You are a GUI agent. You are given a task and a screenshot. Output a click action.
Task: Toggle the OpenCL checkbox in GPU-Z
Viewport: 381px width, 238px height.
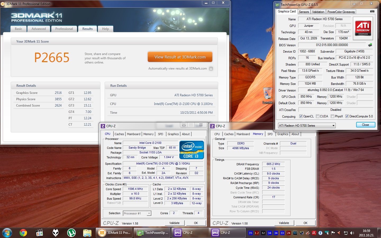(x=301, y=116)
